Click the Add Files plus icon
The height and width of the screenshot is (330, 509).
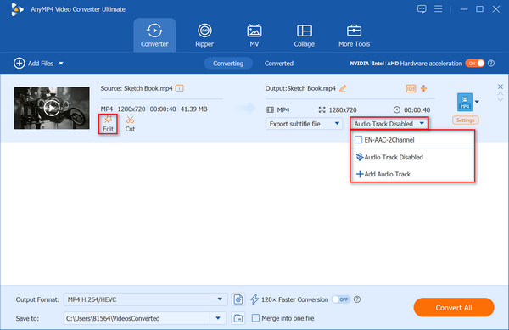20,63
